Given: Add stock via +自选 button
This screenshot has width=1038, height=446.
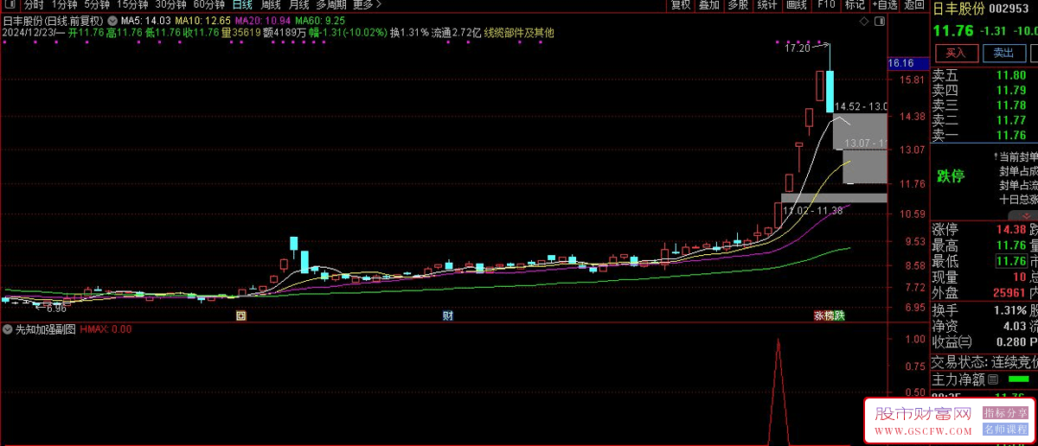Looking at the screenshot, I should (x=884, y=5).
